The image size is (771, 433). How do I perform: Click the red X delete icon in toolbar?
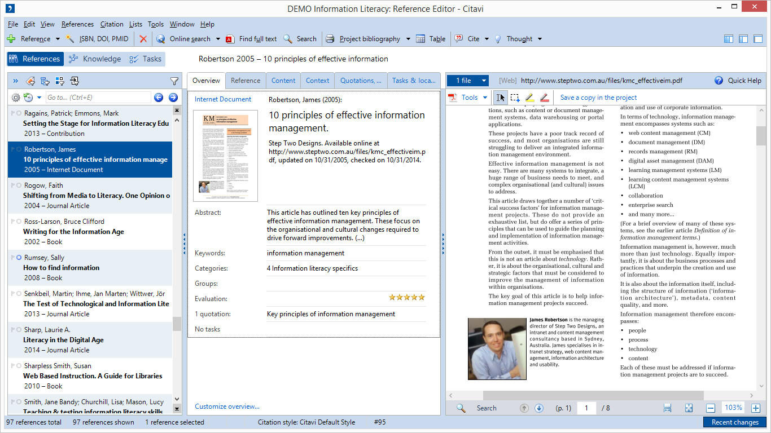point(143,39)
